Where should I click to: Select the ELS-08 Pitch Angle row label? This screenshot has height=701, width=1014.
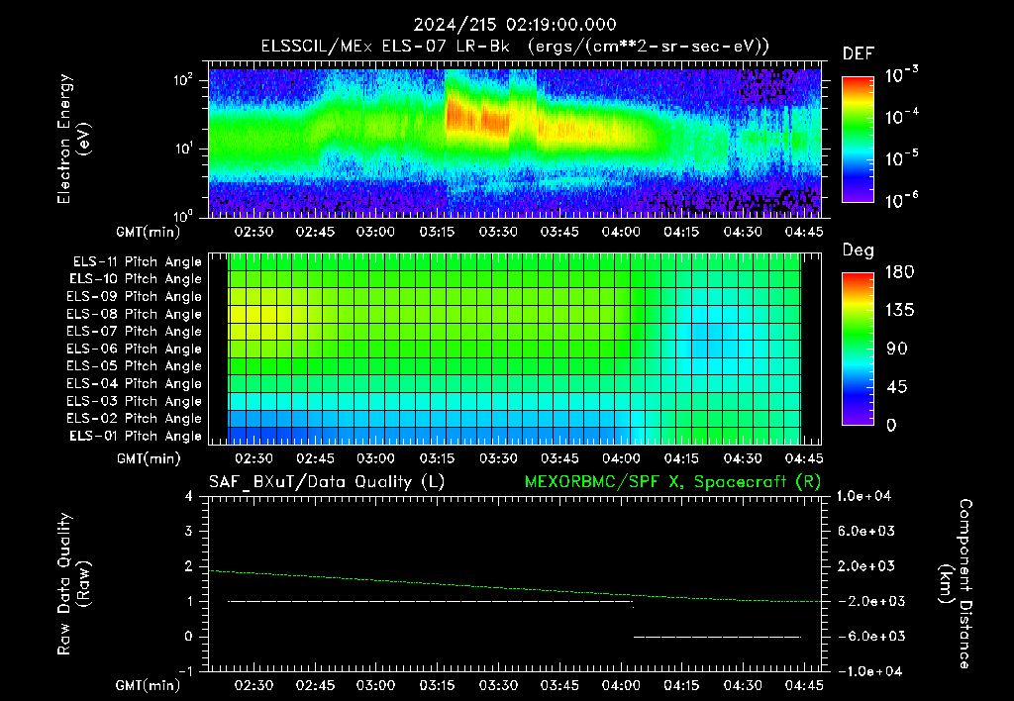pos(135,314)
